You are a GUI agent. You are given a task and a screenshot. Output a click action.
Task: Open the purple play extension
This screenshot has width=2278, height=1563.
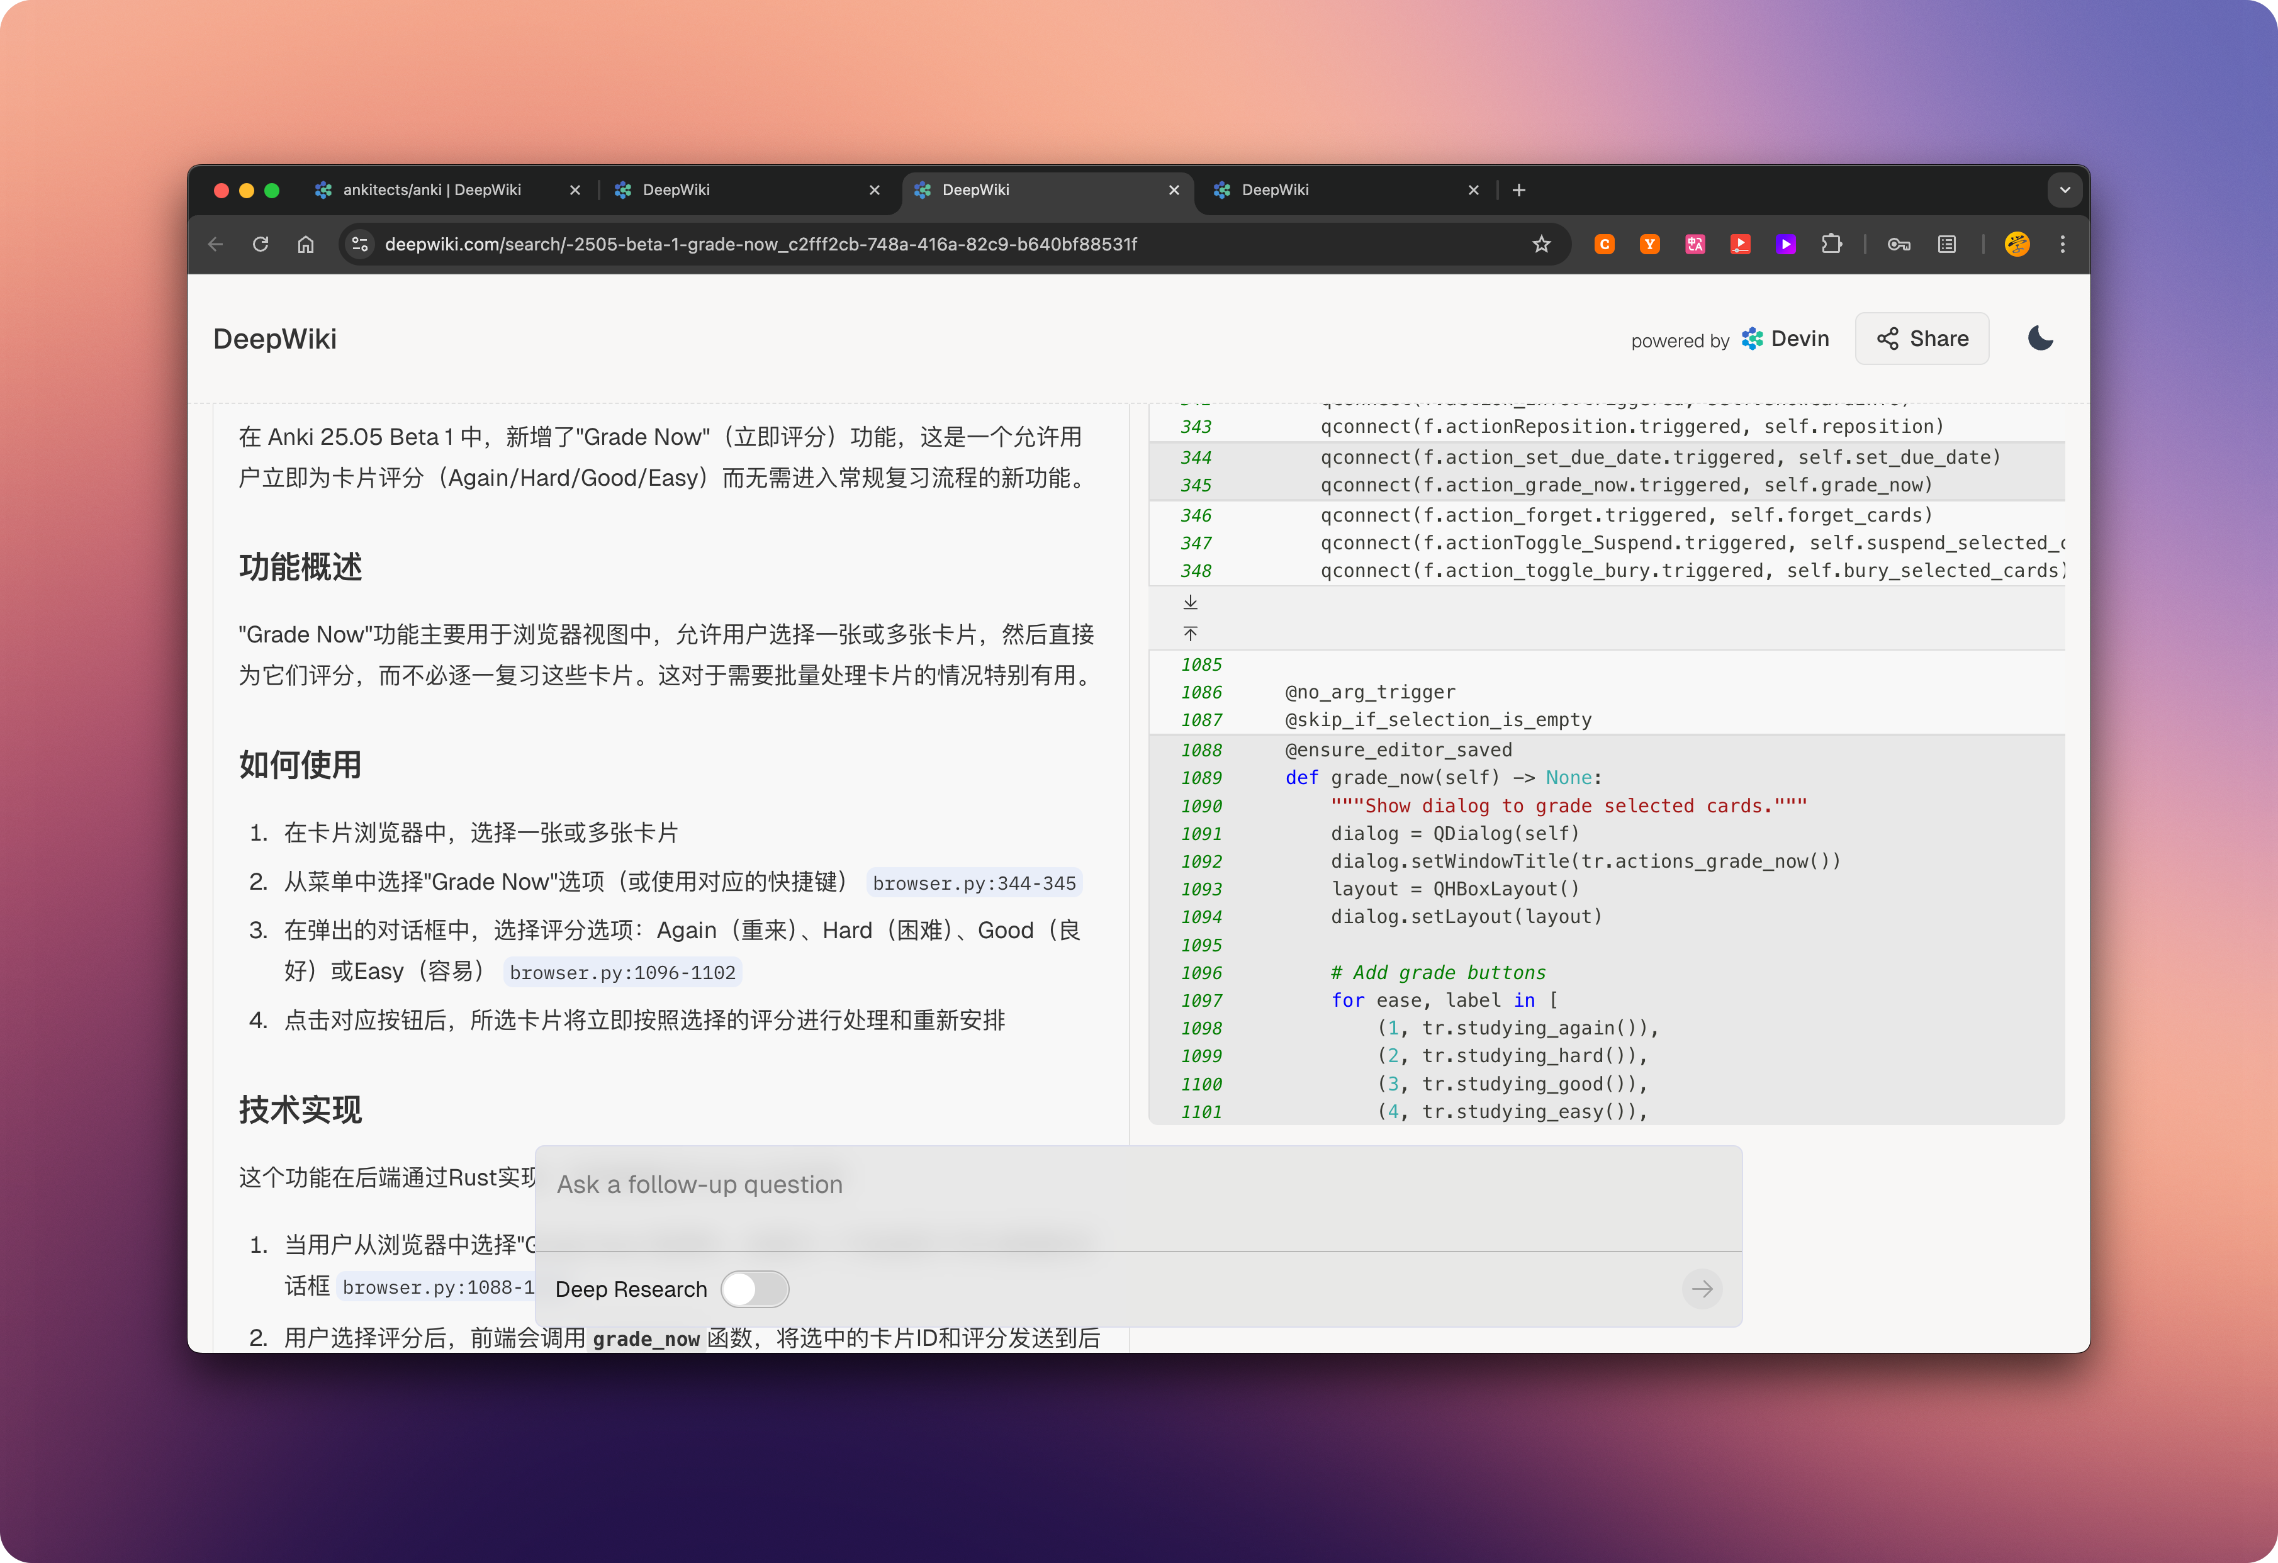[x=1786, y=244]
